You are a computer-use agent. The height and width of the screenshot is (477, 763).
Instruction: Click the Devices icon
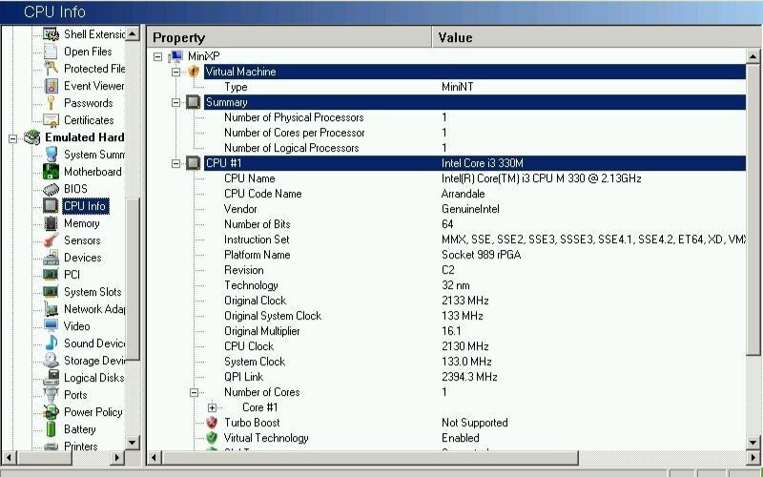(x=51, y=258)
